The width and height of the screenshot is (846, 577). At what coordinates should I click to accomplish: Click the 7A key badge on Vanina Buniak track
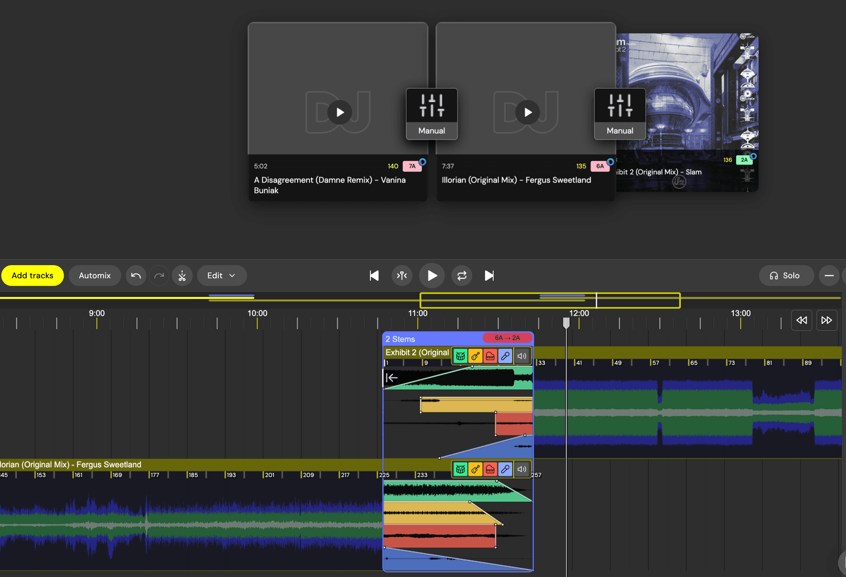pos(412,166)
